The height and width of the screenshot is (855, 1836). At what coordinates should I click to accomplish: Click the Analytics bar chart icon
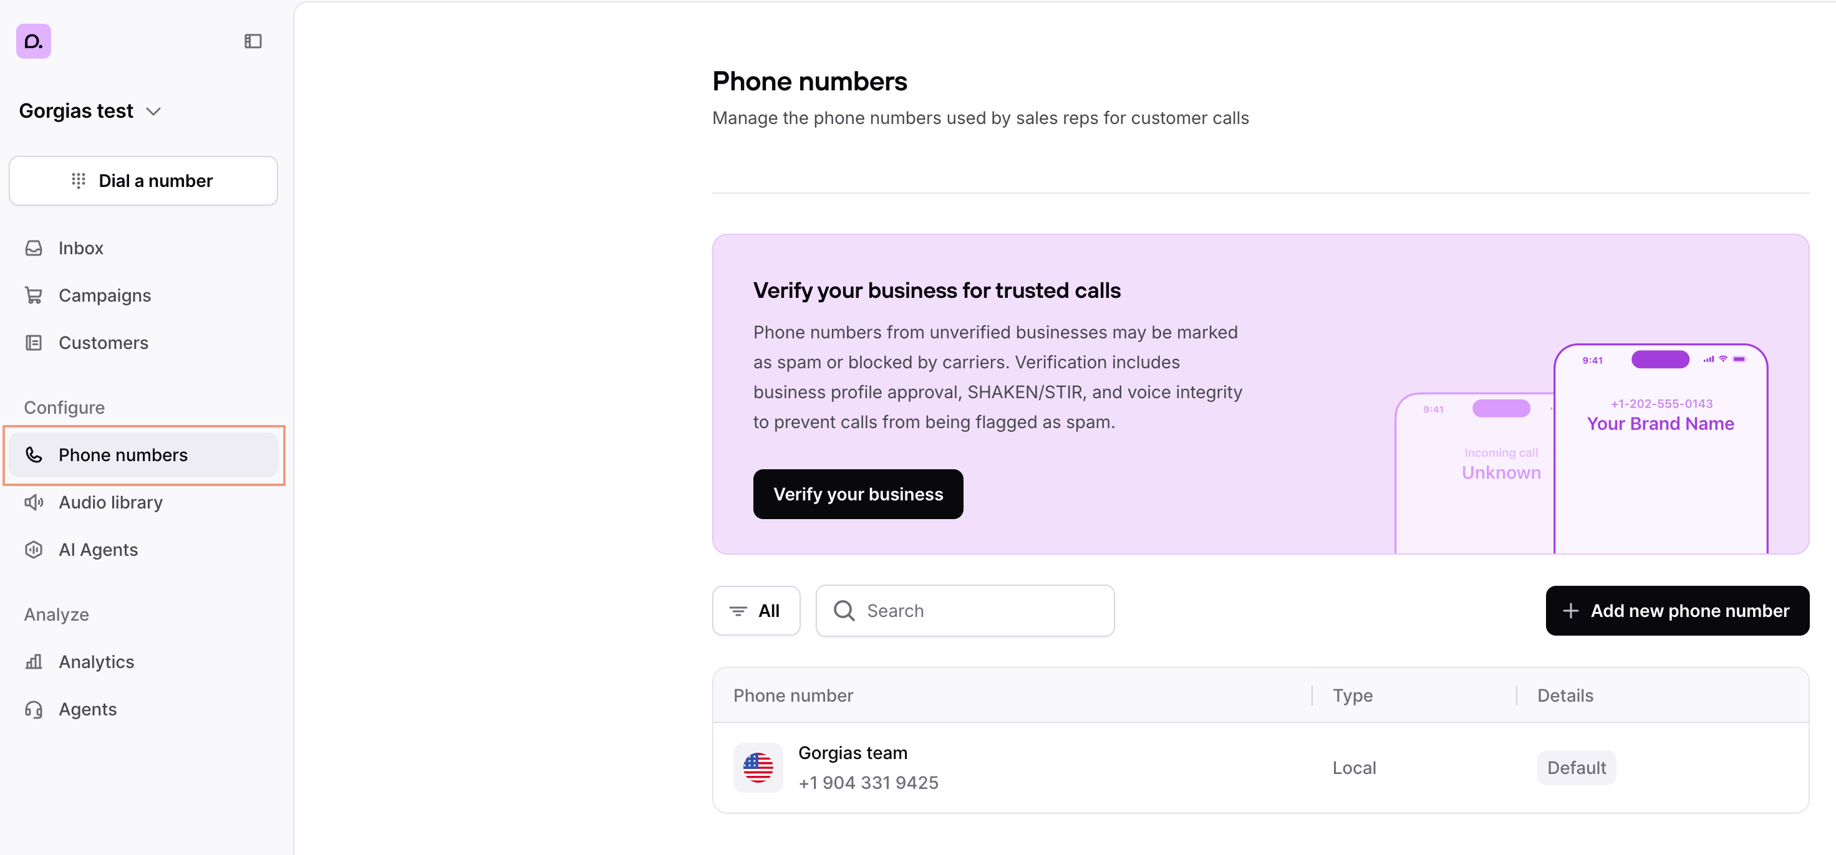coord(34,662)
